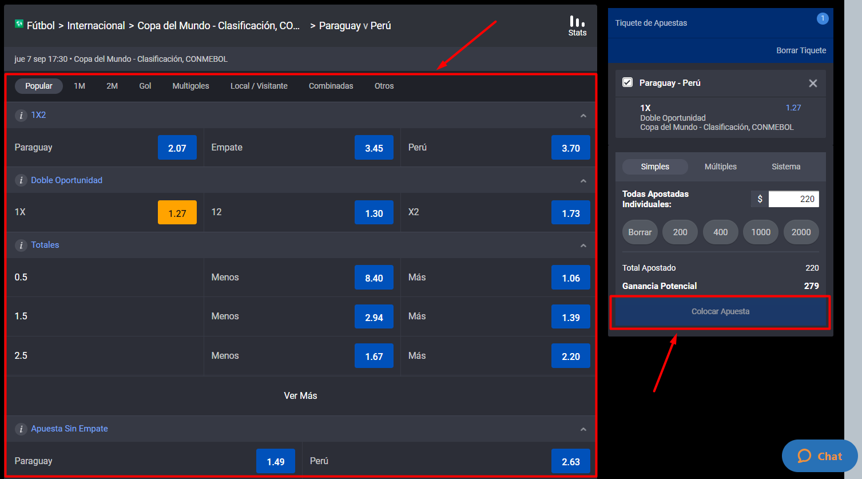Viewport: 862px width, 479px height.
Task: Collapse the Totales section
Action: coord(583,246)
